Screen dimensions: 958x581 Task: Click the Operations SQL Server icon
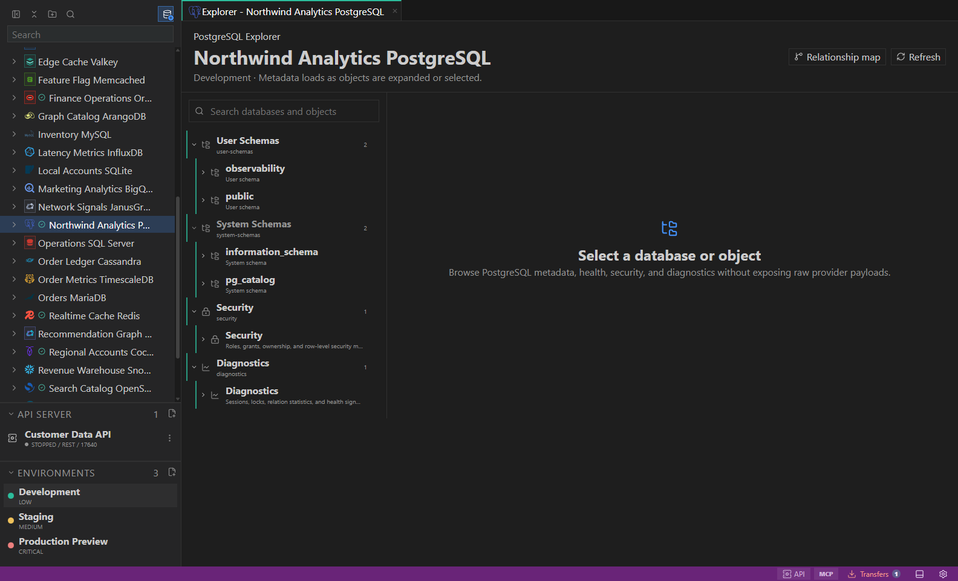coord(30,243)
